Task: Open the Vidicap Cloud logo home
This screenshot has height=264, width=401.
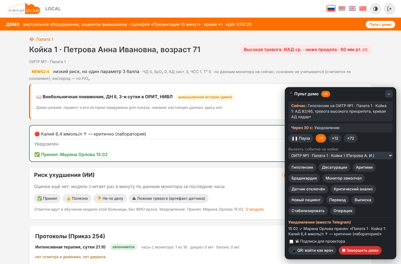Action: (24, 9)
